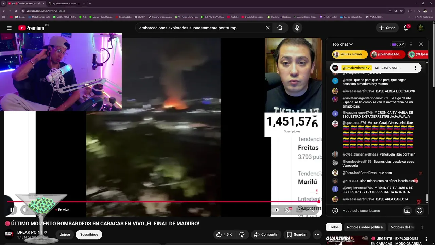Click the magnifier search button
The height and width of the screenshot is (245, 435).
pos(280,28)
